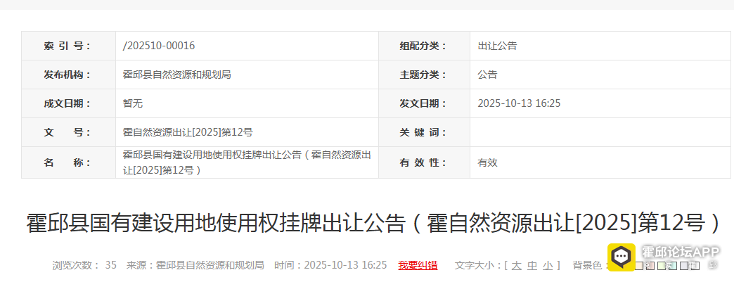
Task: Set font size to 中
Action: pyautogui.click(x=532, y=266)
